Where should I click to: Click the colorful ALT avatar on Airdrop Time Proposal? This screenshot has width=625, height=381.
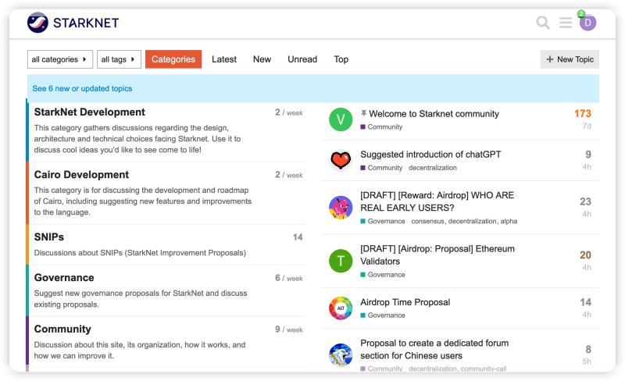341,308
